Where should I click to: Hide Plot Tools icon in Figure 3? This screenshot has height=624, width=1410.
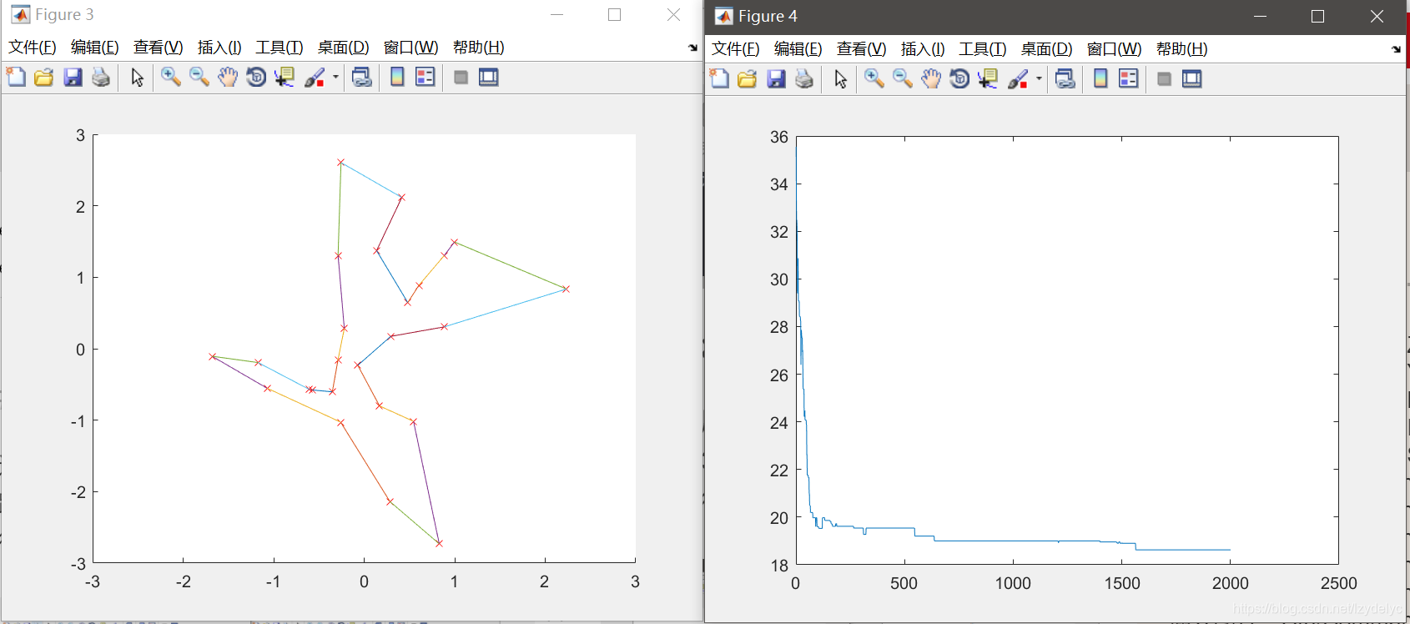[461, 78]
